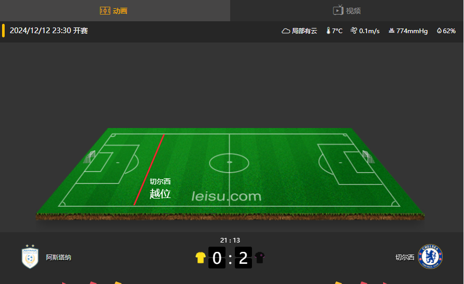The image size is (464, 284).
Task: Open the Chelsea club crest
Action: (430, 257)
